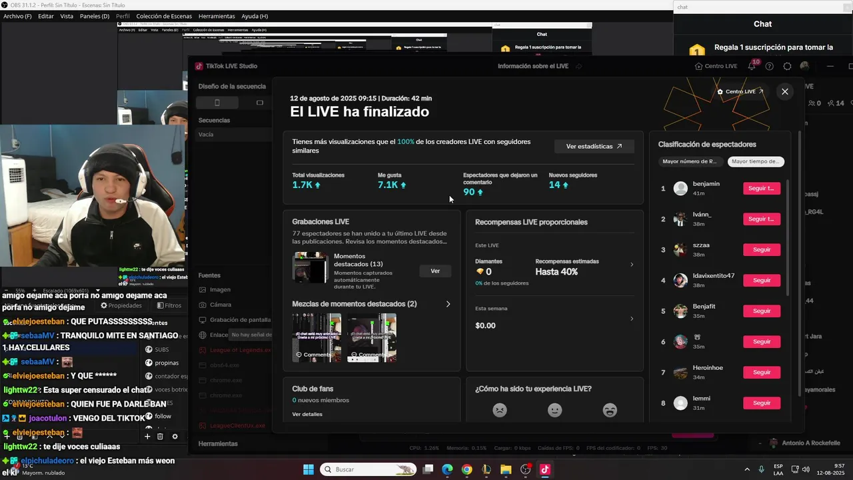Select the Vacía scene
The width and height of the screenshot is (853, 480).
pos(233,135)
